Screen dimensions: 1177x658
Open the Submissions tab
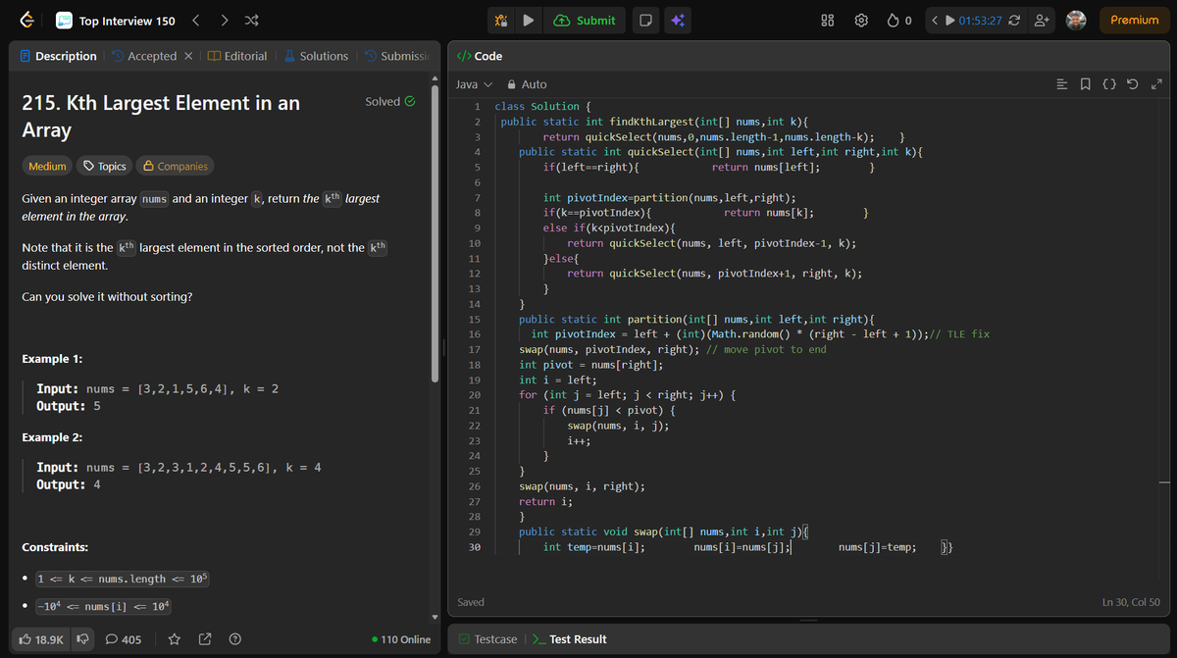396,56
